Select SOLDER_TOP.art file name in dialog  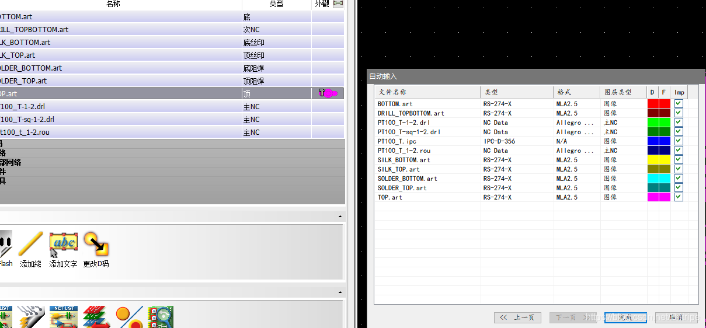click(x=402, y=188)
